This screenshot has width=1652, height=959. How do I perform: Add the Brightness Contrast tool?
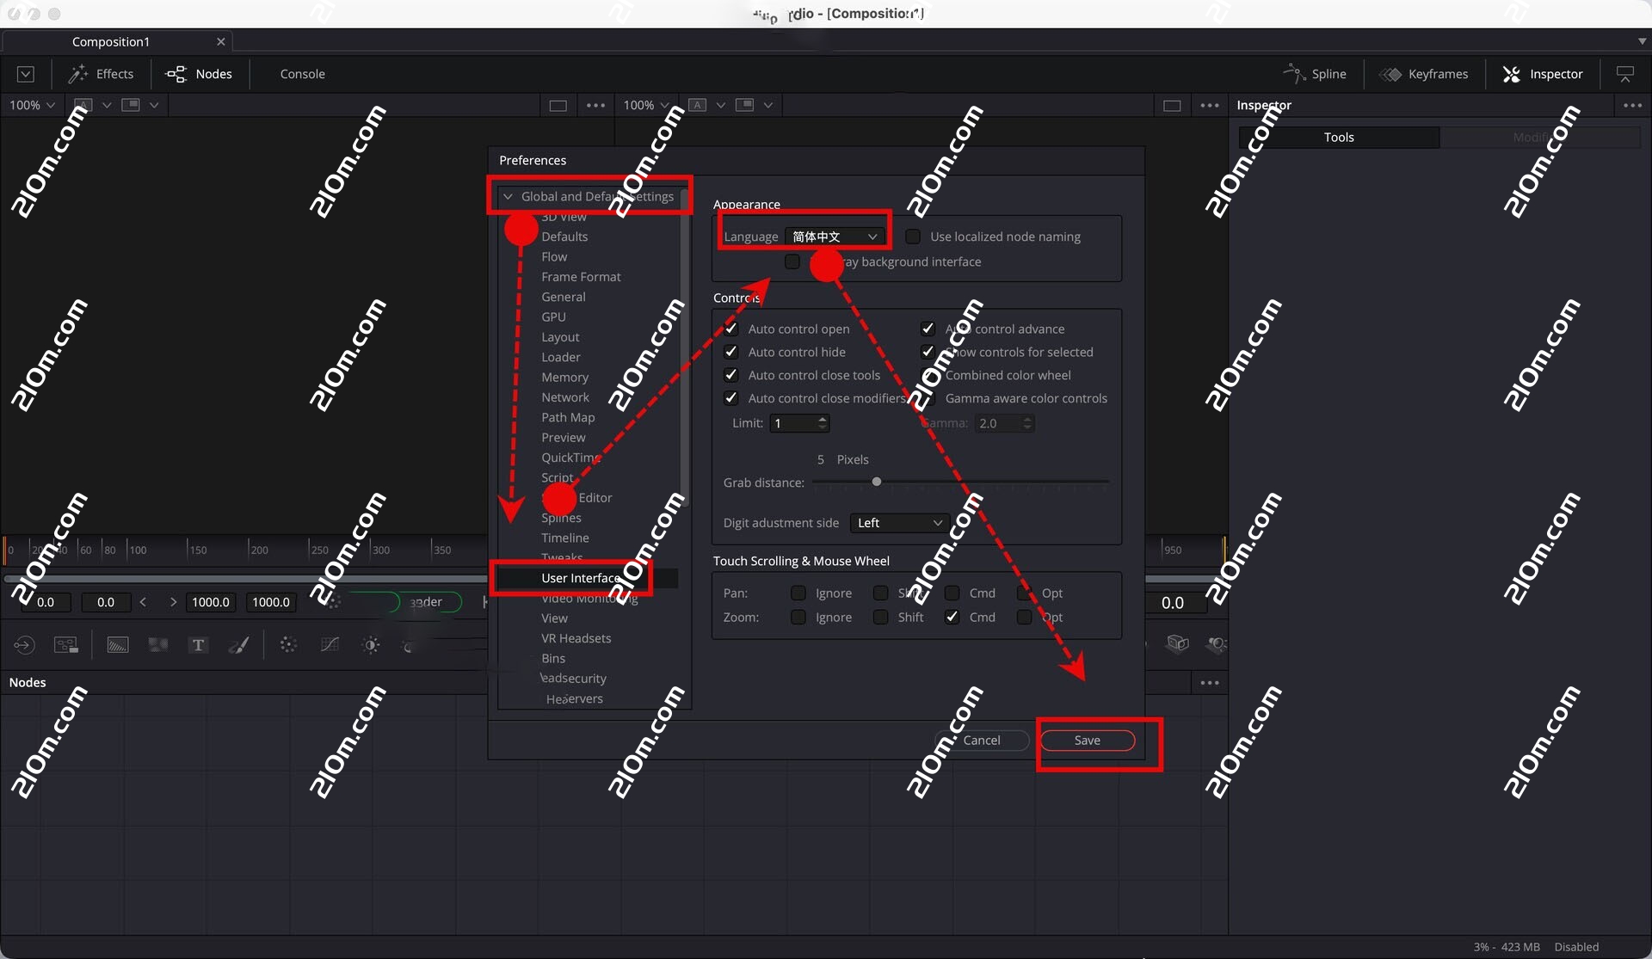point(371,644)
